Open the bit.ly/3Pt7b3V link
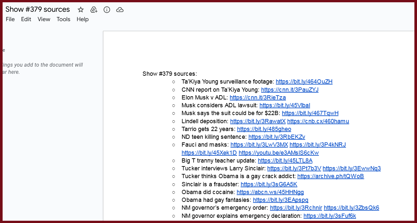This screenshot has height=223, width=417. click(x=294, y=168)
